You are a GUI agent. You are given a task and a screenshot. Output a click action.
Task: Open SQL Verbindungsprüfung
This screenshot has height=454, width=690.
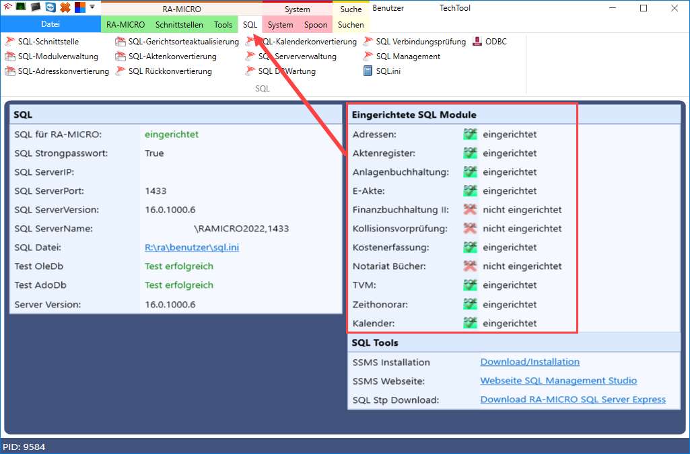click(x=415, y=42)
